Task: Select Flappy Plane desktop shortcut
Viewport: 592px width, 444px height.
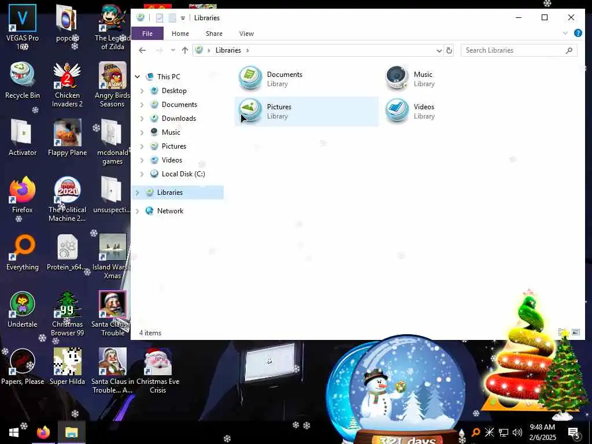Action: (x=67, y=138)
